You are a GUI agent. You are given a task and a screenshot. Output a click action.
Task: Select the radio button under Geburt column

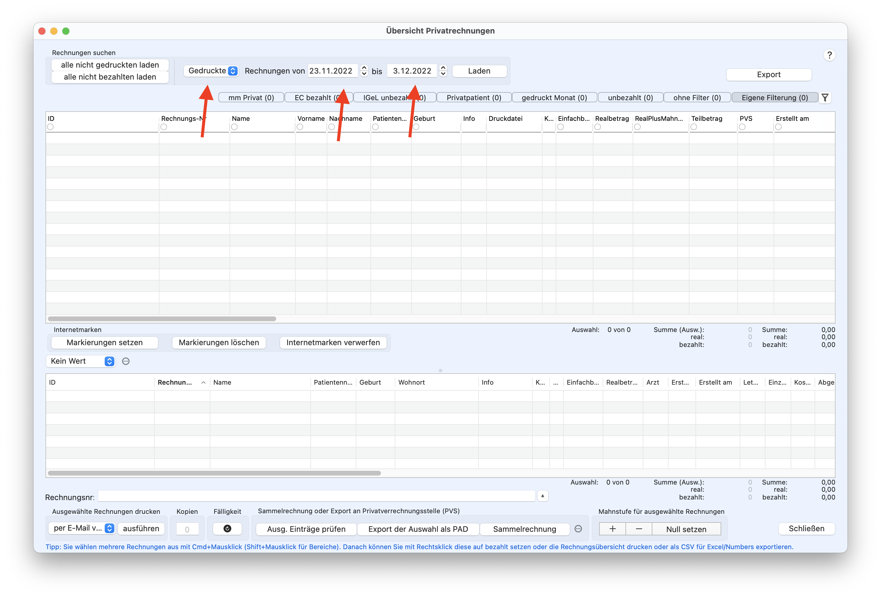416,127
